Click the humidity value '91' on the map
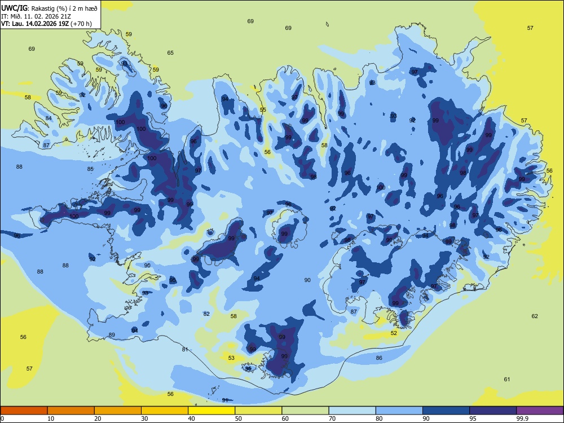Screen dimensions: 564x423 pyautogui.click(x=225, y=400)
